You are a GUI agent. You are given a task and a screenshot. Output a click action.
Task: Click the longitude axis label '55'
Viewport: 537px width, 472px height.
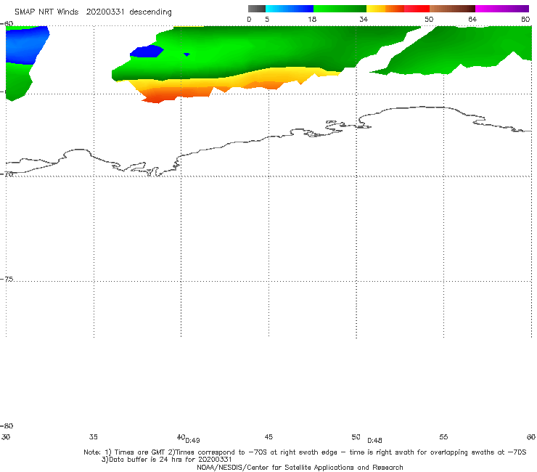[x=443, y=436]
